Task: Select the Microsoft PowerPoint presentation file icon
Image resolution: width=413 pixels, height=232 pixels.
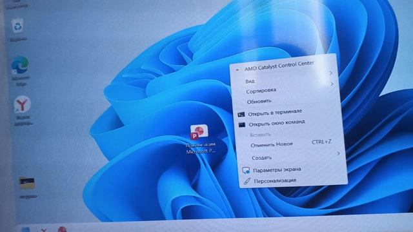Action: pyautogui.click(x=199, y=132)
